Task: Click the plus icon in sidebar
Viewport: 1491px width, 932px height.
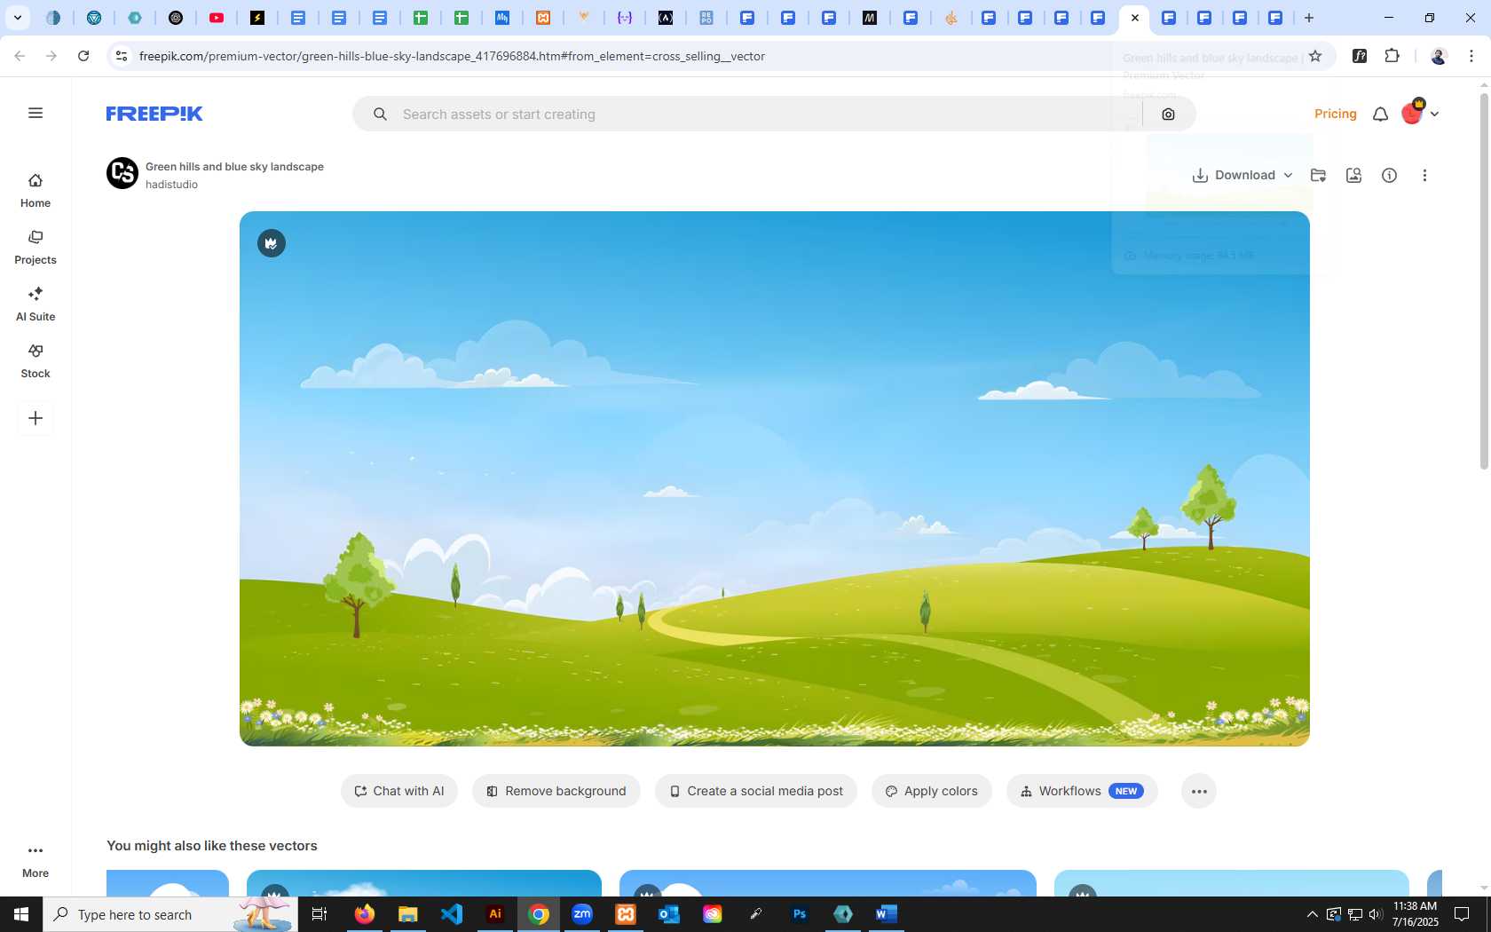Action: pyautogui.click(x=35, y=418)
